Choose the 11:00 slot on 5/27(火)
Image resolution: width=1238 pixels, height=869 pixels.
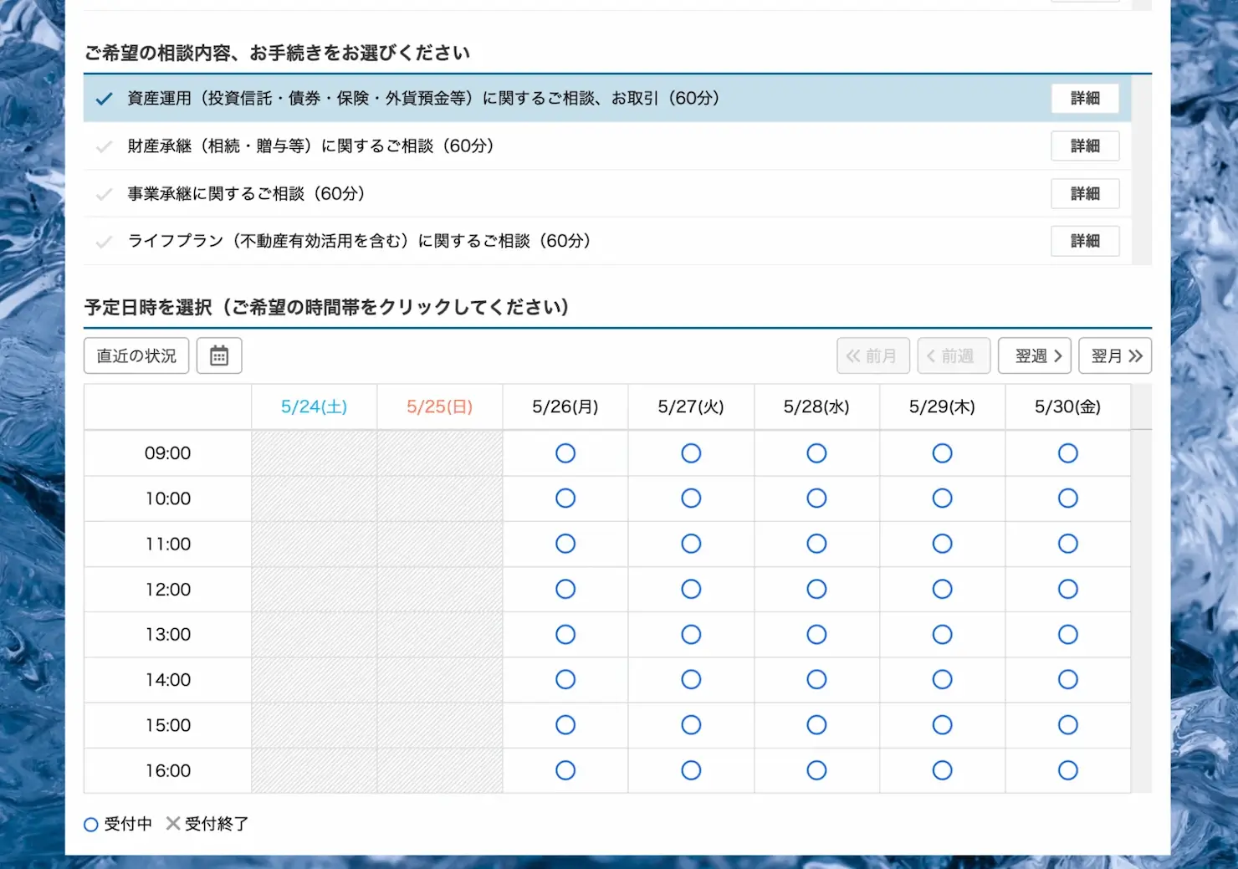pyautogui.click(x=691, y=544)
